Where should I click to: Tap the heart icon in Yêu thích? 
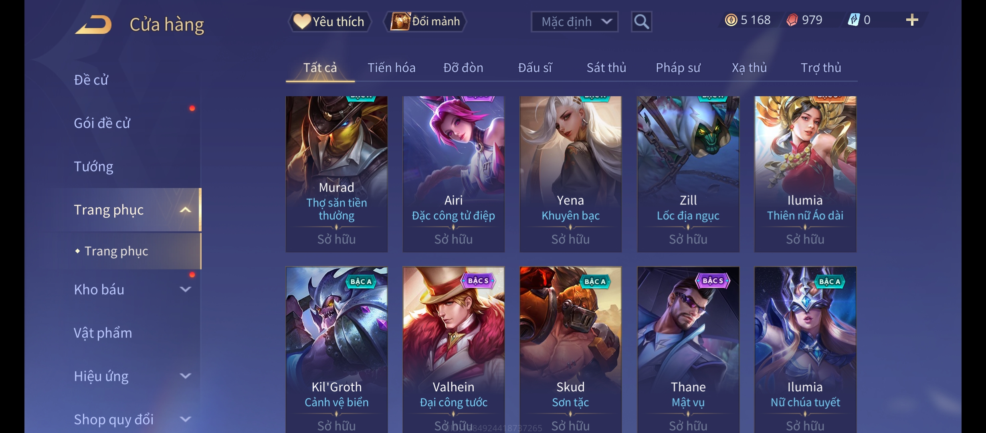302,21
